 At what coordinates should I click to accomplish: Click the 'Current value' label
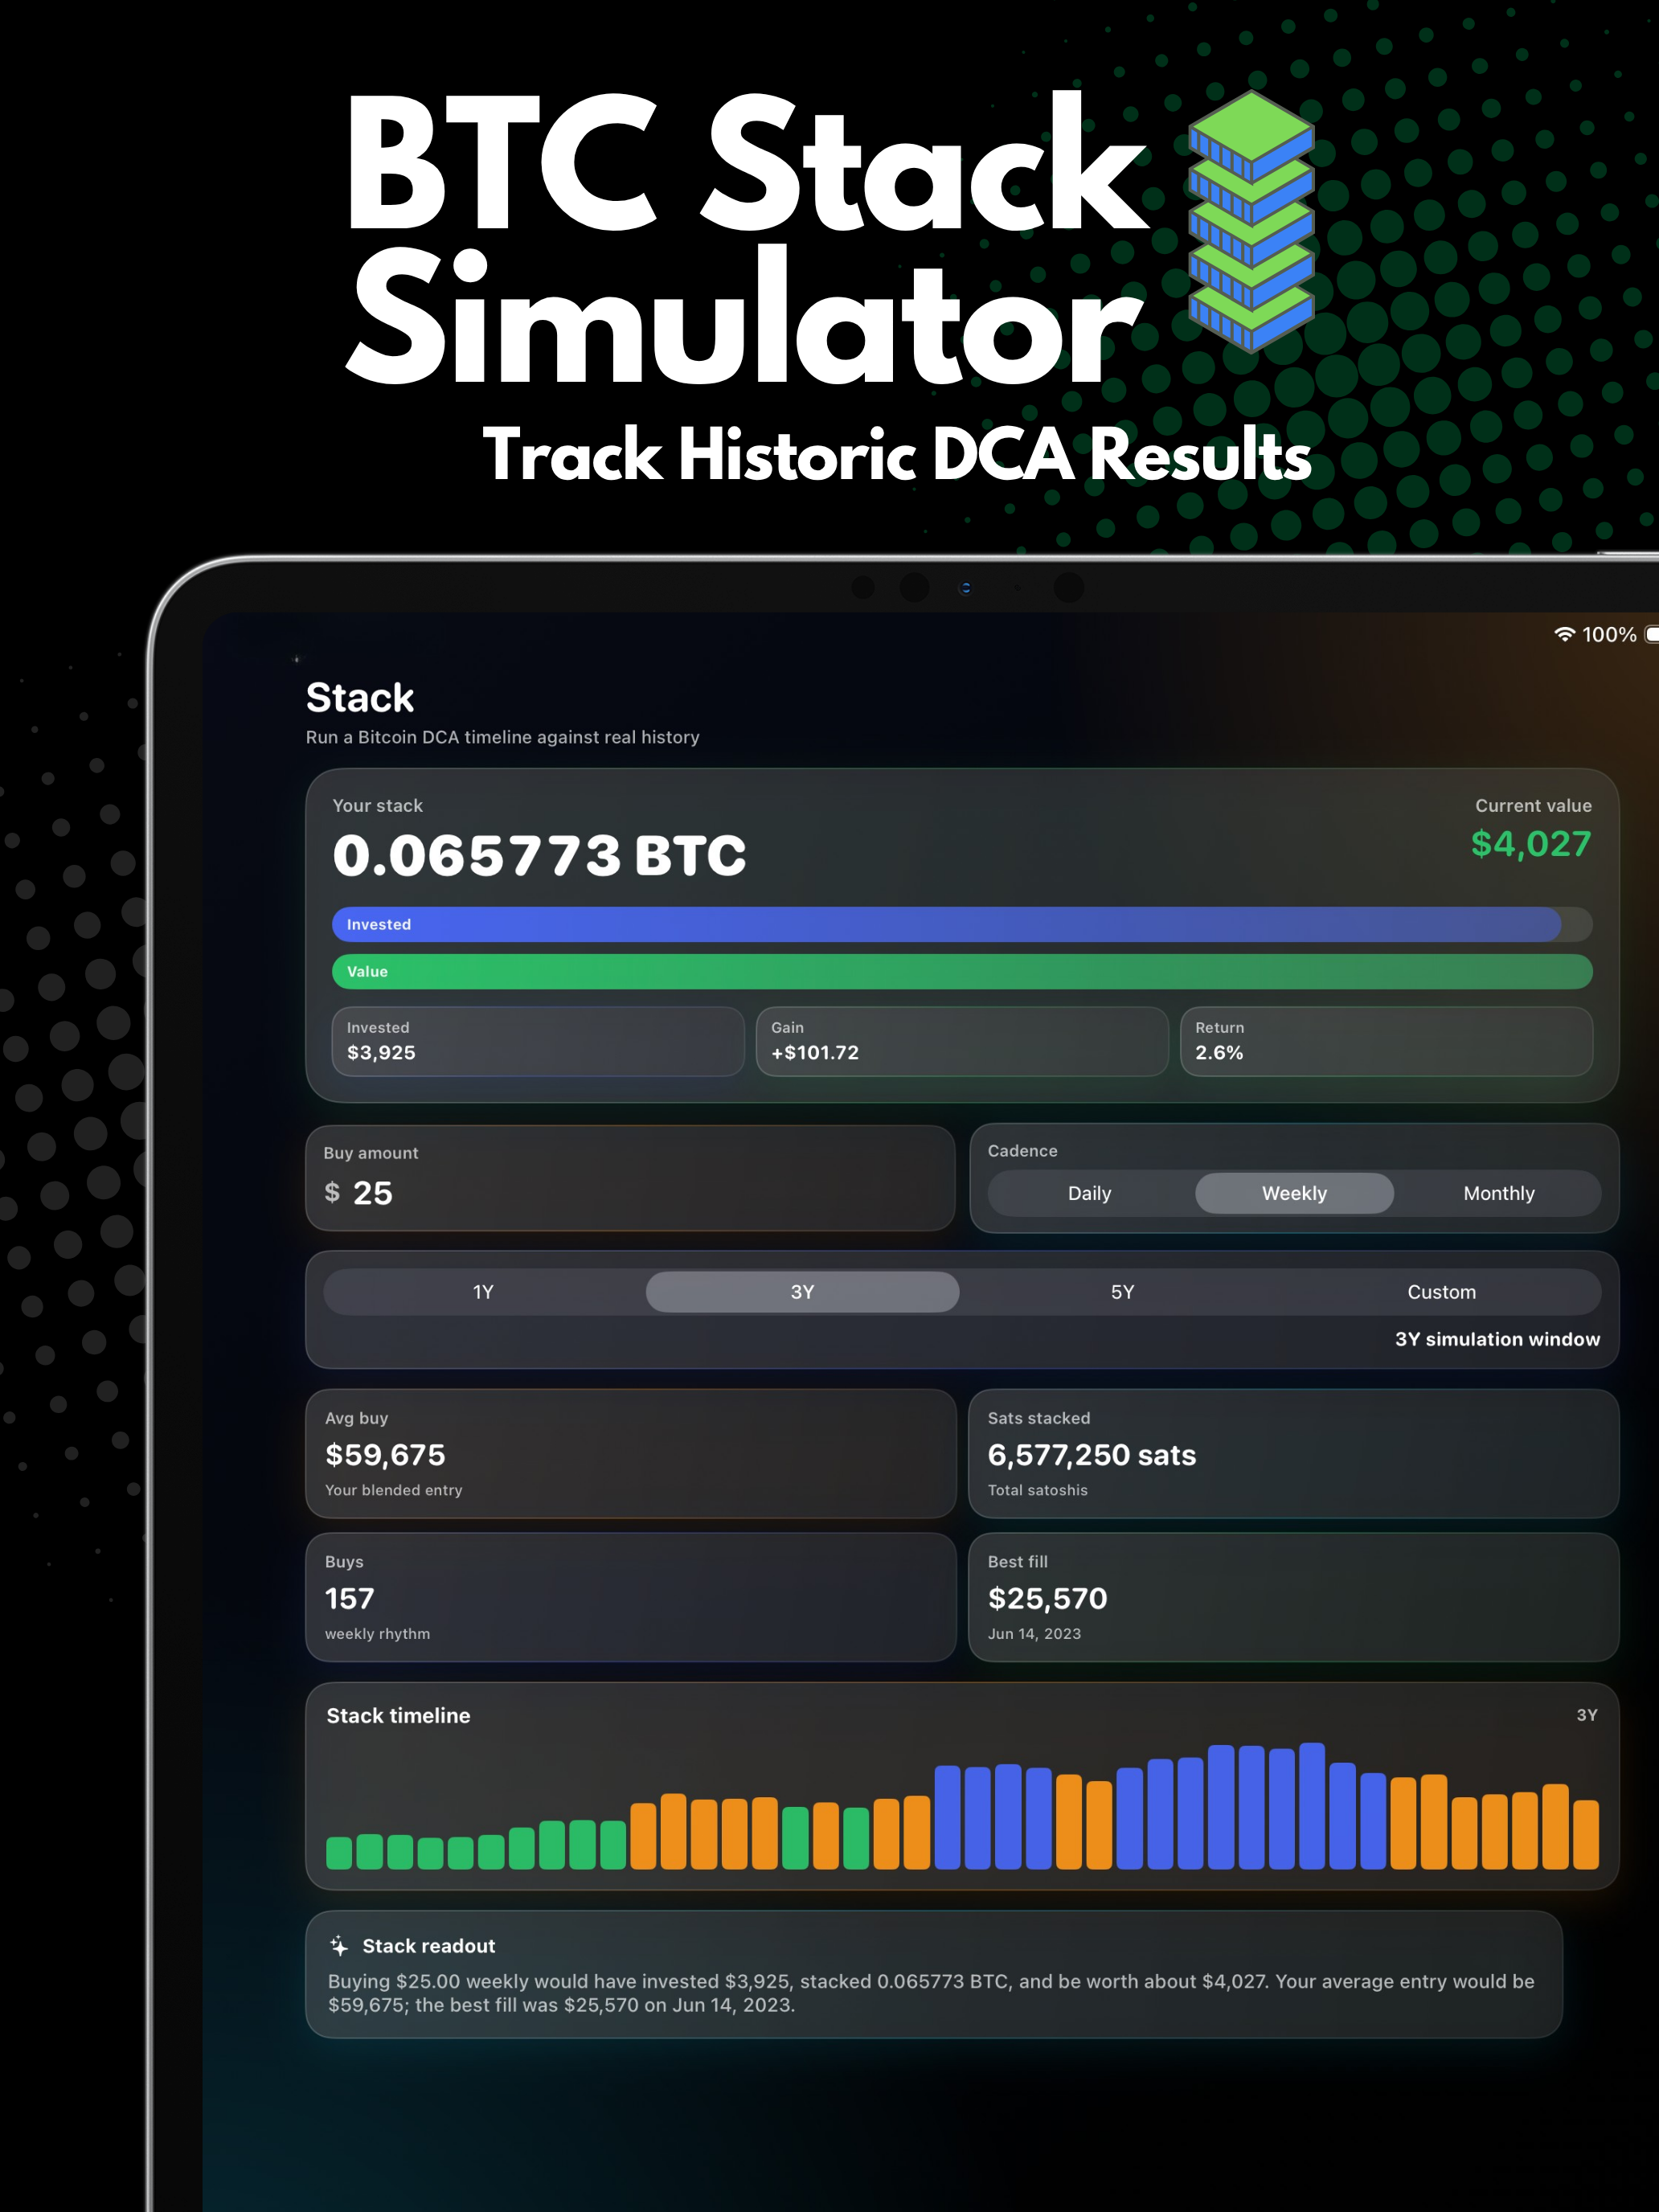1533,805
